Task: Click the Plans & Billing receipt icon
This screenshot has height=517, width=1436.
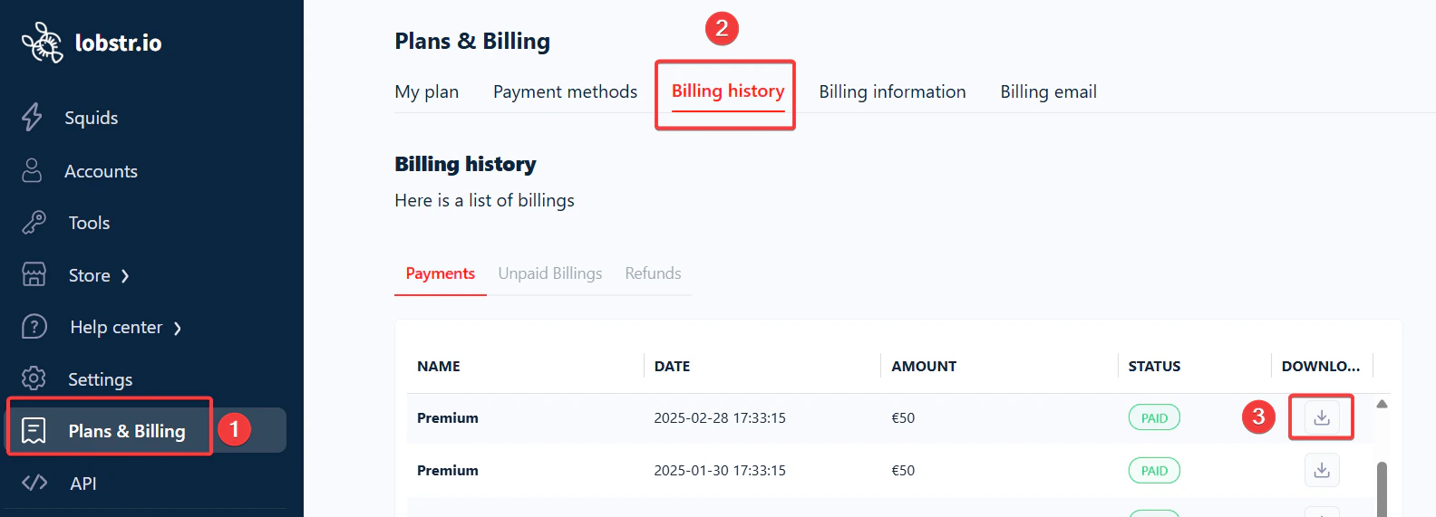Action: 34,430
